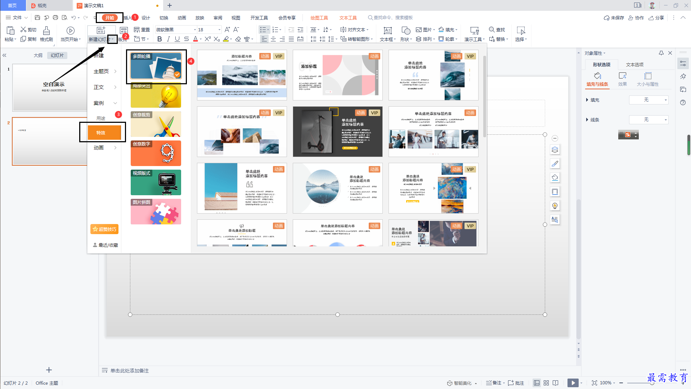This screenshot has width=691, height=389.
Task: Click the Italic formatting icon
Action: pos(168,39)
